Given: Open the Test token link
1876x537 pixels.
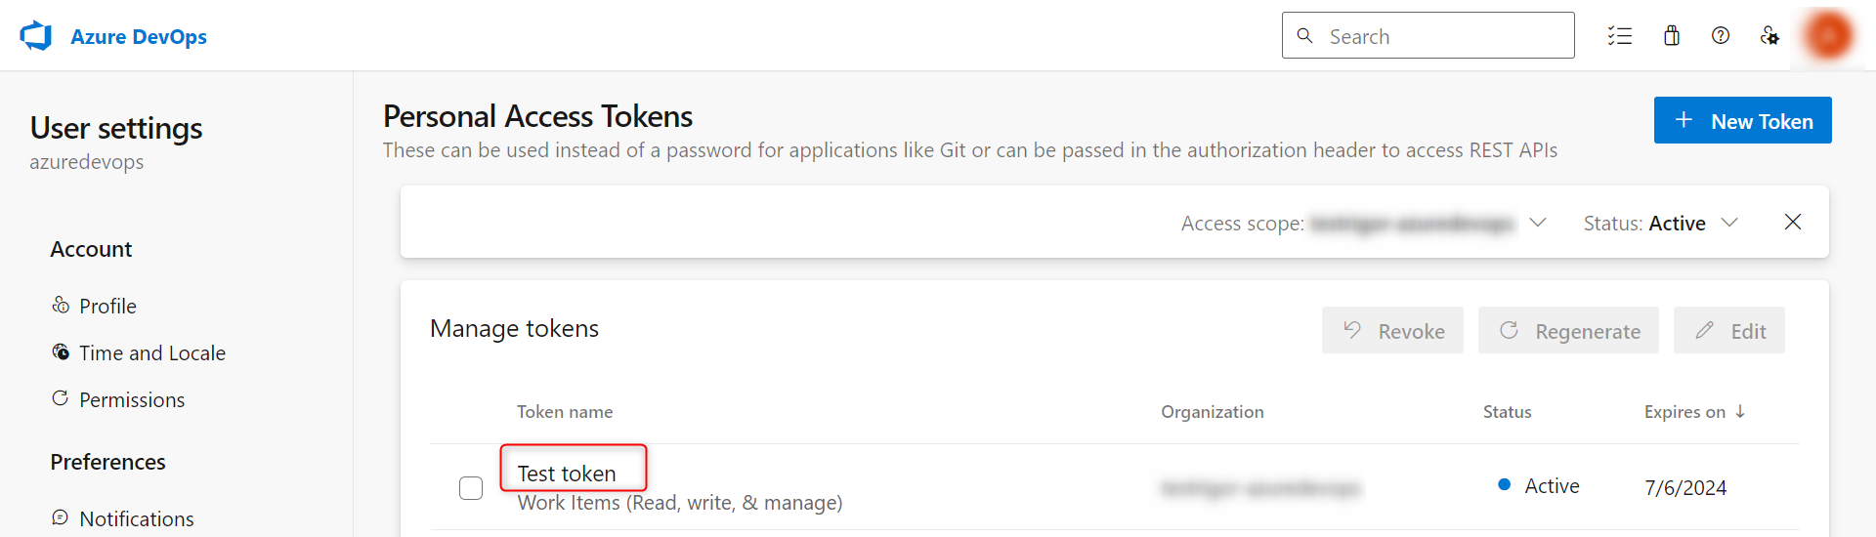Looking at the screenshot, I should coord(567,474).
